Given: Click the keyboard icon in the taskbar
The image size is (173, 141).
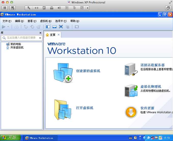Looking at the screenshot, I should tap(131, 138).
